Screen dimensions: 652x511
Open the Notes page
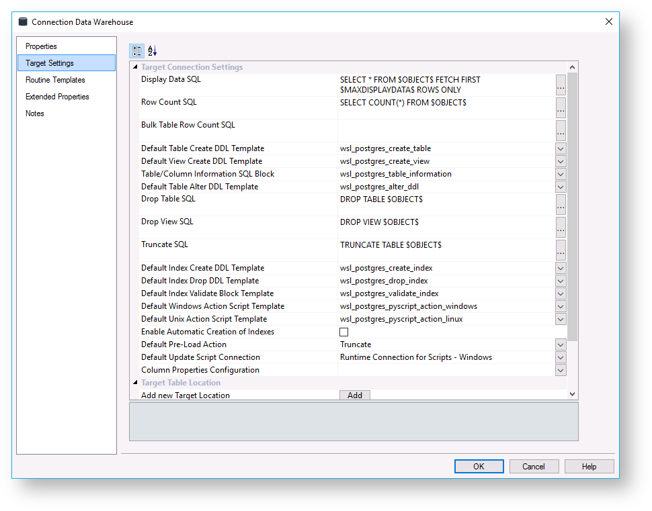(x=67, y=113)
